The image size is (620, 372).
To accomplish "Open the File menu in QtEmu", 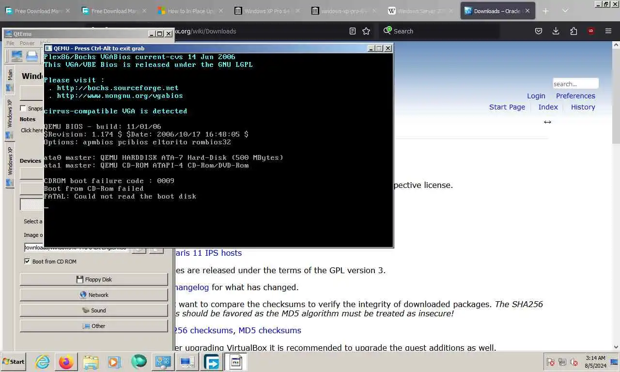I will (10, 43).
